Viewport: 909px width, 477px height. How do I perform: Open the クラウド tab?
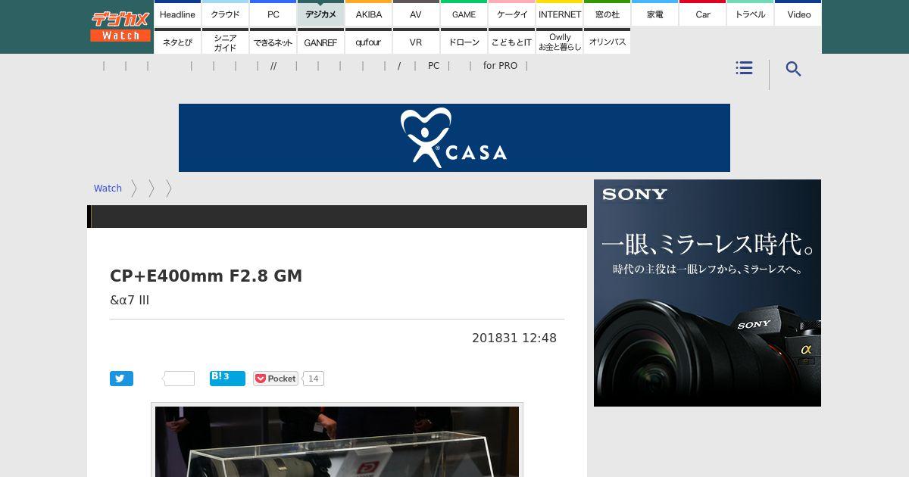coord(225,14)
